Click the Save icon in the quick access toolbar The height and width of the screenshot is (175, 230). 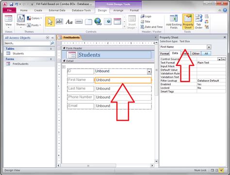[x=11, y=4]
